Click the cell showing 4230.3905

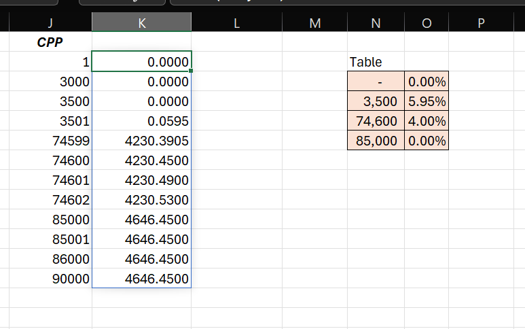(142, 141)
